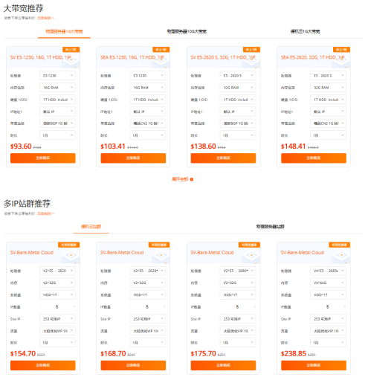Open 默认 IP dropdown on $93.60 card

[57, 112]
